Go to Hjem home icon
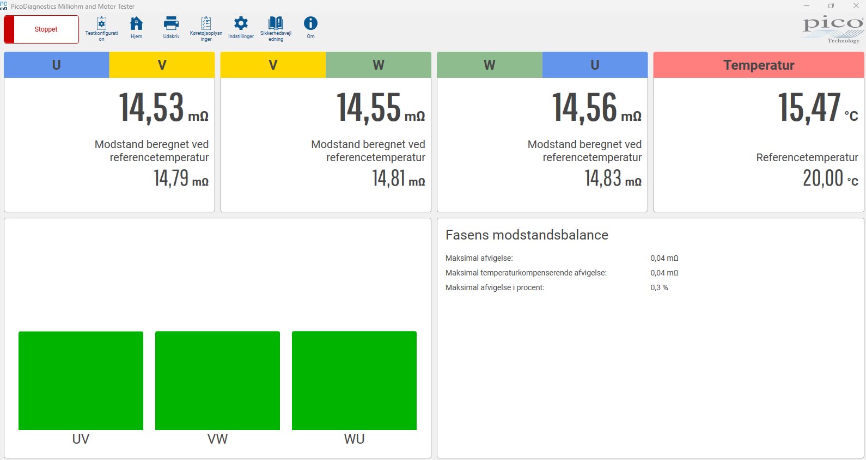 point(136,24)
